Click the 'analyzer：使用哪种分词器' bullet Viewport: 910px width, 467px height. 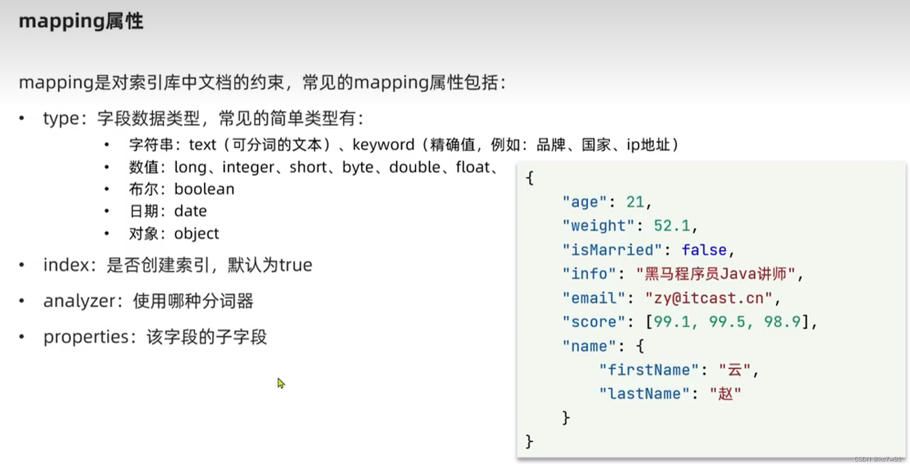click(x=149, y=301)
